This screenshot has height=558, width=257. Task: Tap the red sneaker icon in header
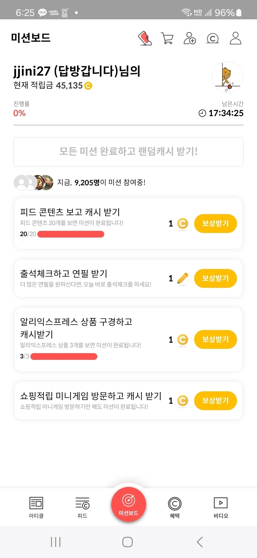pos(145,38)
